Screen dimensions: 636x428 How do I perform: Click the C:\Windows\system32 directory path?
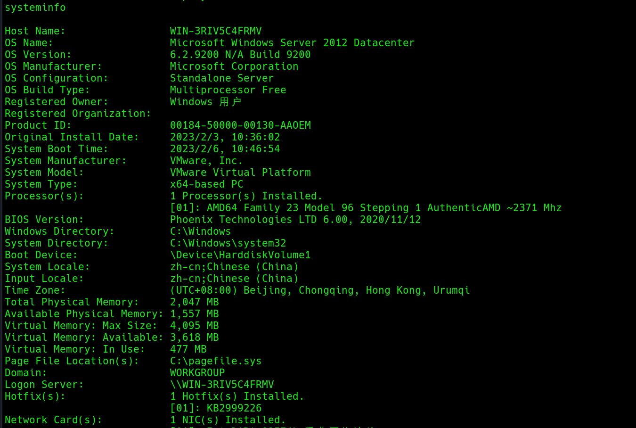pos(228,243)
